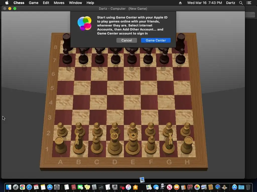Open Calendar from the Dock
The width and height of the screenshot is (257, 192).
point(36,187)
